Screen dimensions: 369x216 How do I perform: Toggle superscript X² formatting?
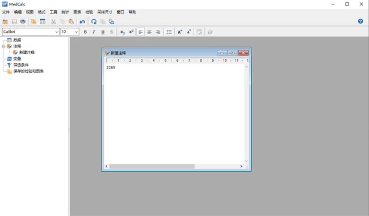[131, 32]
